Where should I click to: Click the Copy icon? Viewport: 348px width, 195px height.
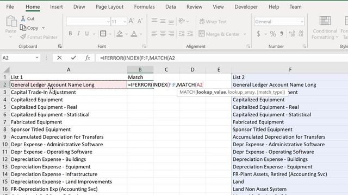pyautogui.click(x=23, y=28)
